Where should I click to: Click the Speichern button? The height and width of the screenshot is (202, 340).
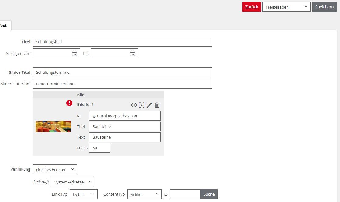[324, 7]
